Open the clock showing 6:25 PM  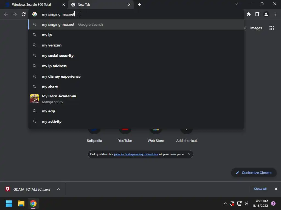[260, 203]
